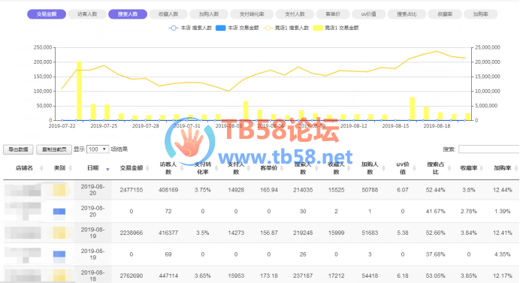Select the 支付转化率 metric tab
Image resolution: width=520 pixels, height=283 pixels.
pos(252,14)
